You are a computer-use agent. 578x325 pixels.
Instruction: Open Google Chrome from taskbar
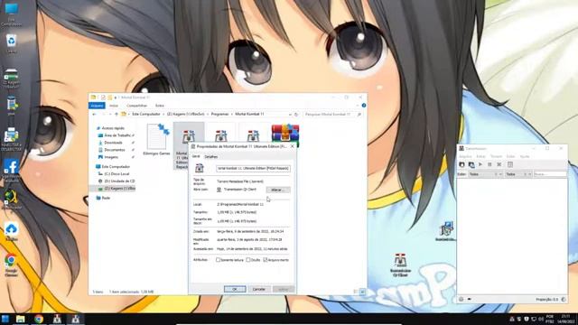click(x=39, y=319)
